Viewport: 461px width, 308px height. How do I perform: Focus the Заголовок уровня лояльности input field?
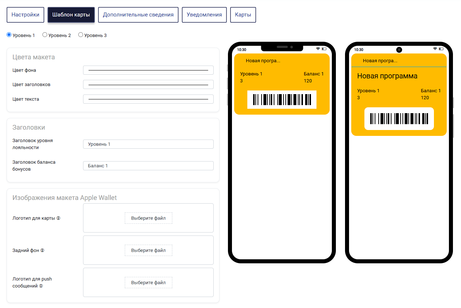point(148,144)
